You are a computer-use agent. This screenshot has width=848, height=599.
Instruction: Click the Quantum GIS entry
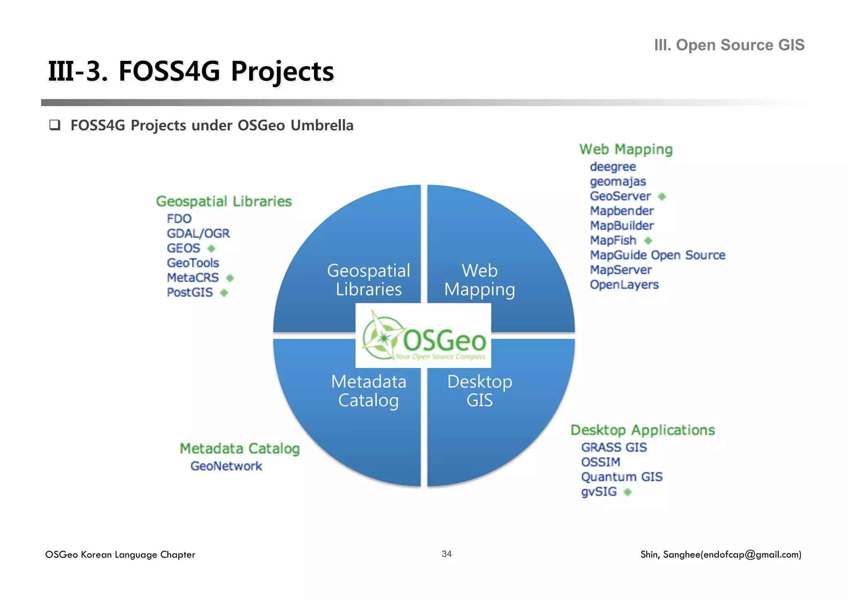click(622, 477)
